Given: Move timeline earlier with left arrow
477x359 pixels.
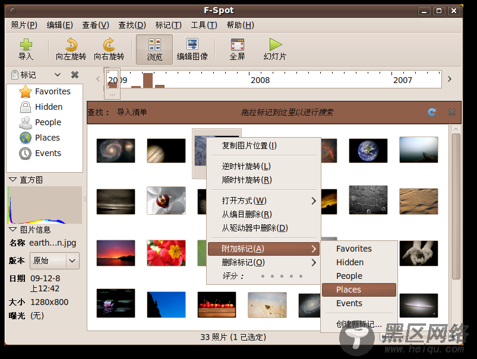Looking at the screenshot, I should pyautogui.click(x=98, y=79).
